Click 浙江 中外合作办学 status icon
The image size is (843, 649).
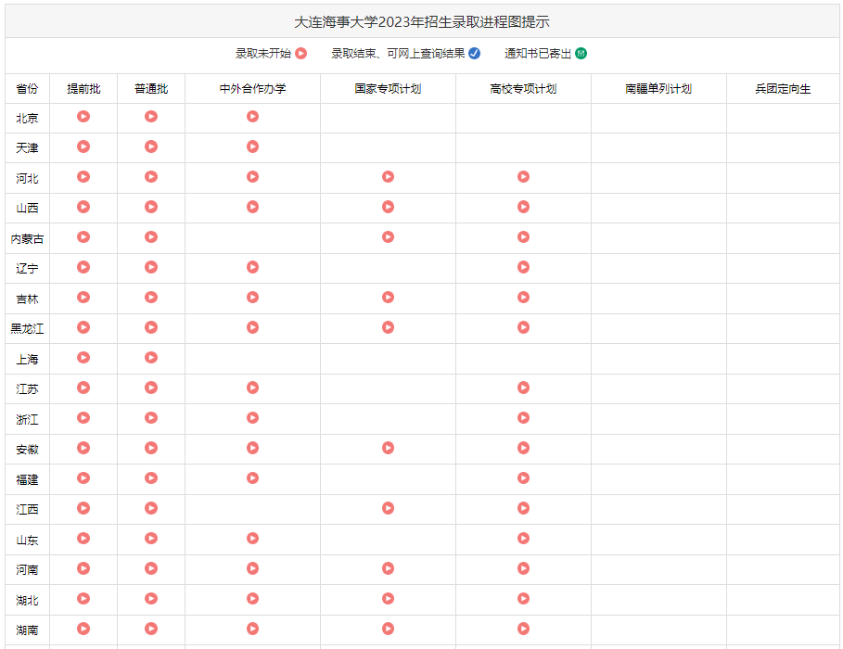point(251,418)
